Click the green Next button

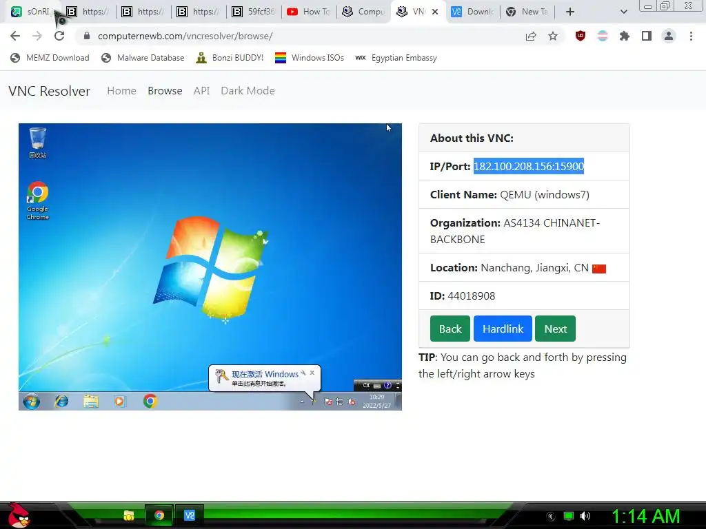click(x=555, y=329)
